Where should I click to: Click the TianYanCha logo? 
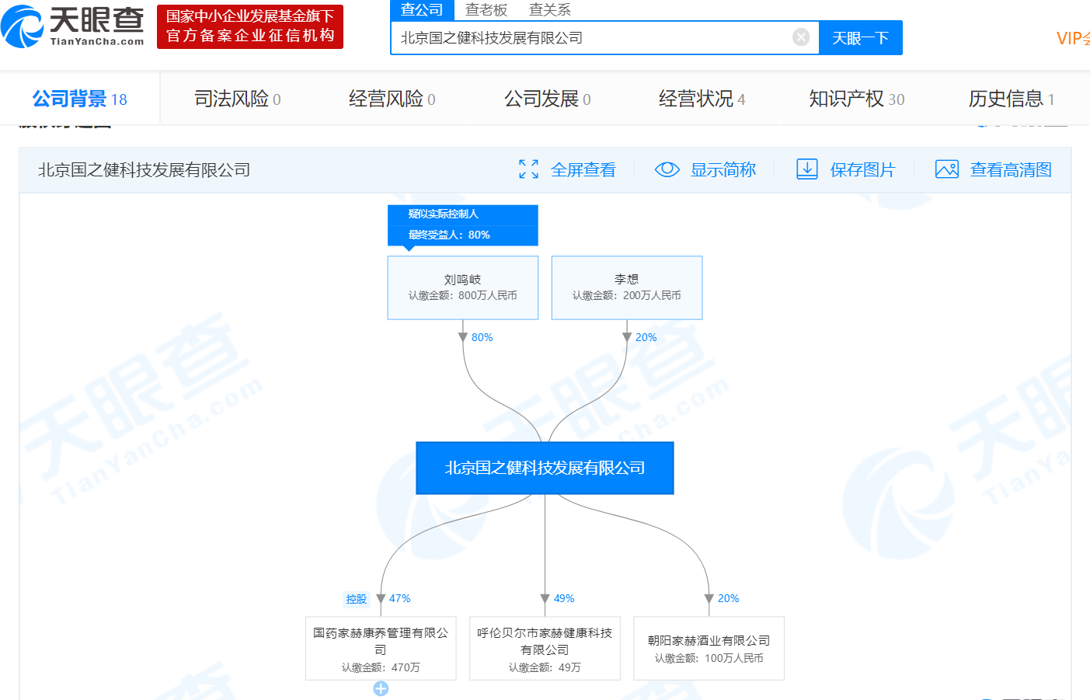(x=73, y=26)
